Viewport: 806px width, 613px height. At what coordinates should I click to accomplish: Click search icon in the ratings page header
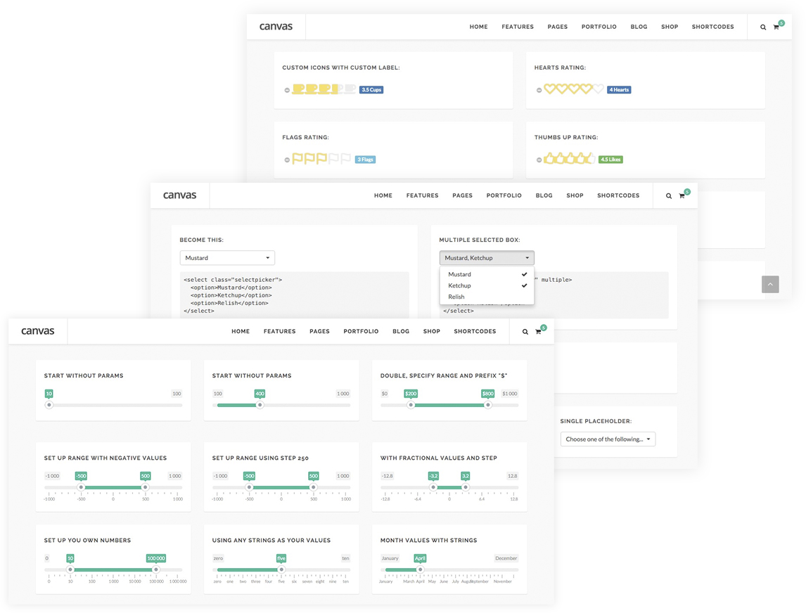pyautogui.click(x=763, y=27)
